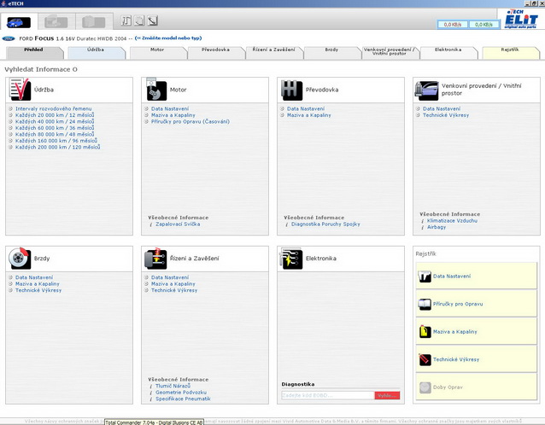Click the blue car vehicle icon

(x=19, y=20)
